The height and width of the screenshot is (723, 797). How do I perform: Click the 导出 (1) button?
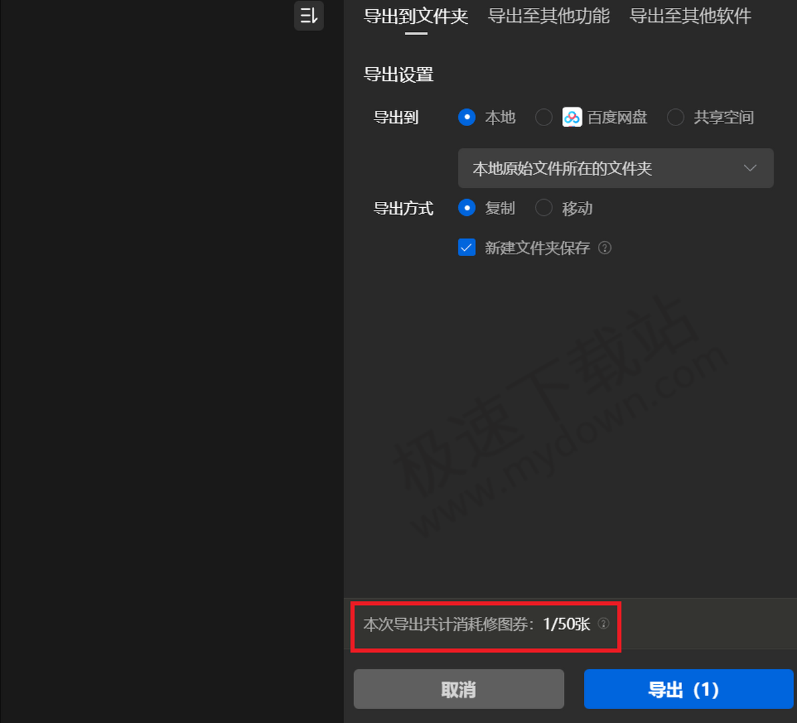coord(689,689)
